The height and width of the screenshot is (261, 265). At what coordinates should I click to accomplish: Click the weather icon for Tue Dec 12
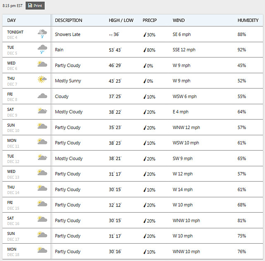(x=43, y=157)
